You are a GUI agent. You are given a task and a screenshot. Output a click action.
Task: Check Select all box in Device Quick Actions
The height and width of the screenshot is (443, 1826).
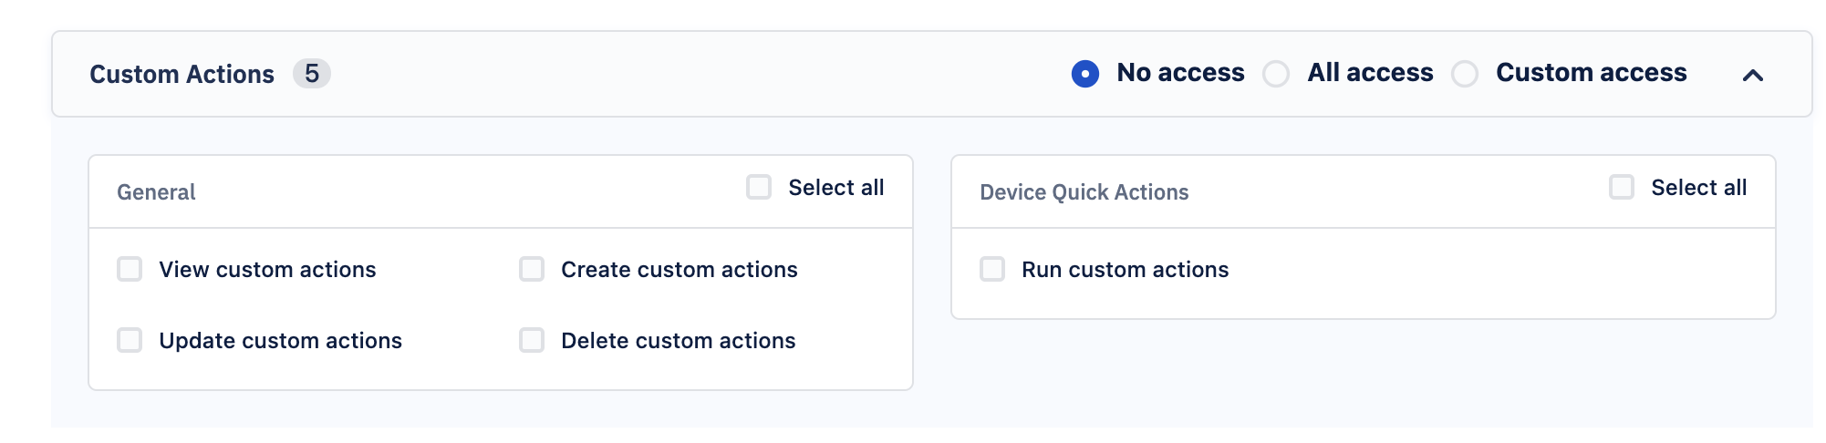1622,187
